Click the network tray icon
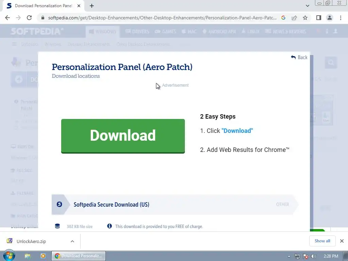Viewport: 348px width, 261px height. click(297, 256)
